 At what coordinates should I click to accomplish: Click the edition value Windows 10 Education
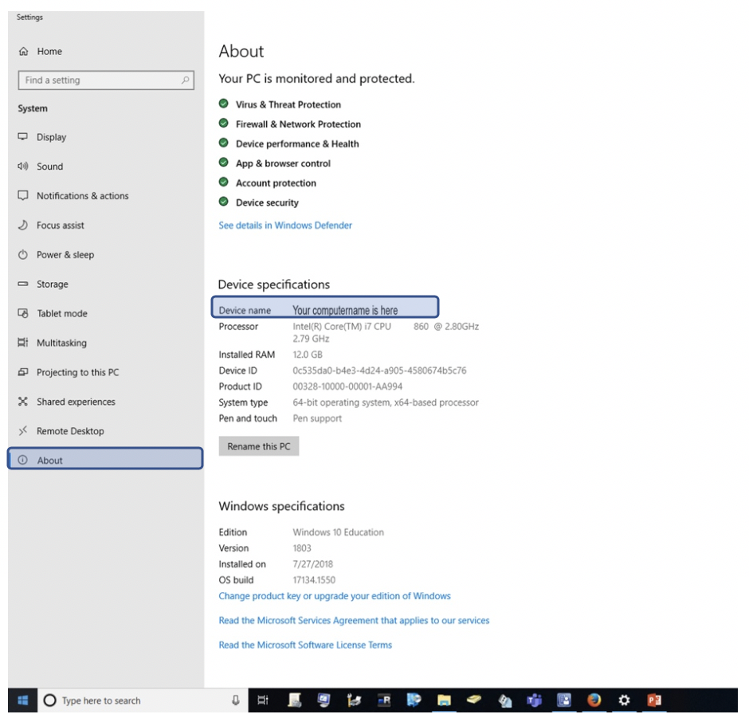pos(338,532)
